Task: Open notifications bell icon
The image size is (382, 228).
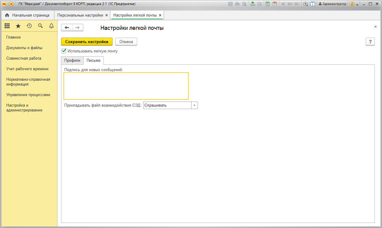Action: [x=51, y=26]
